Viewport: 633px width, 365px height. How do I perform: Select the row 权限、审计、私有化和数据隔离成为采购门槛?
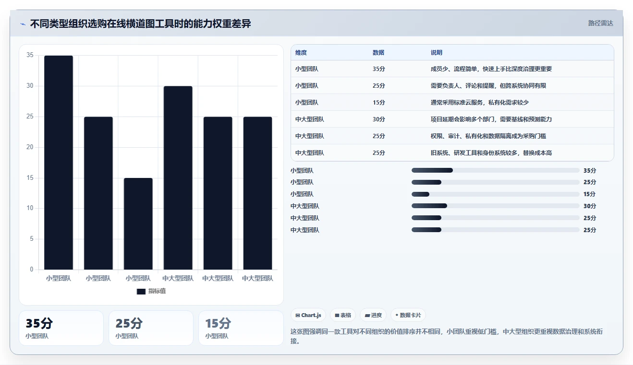(452, 136)
